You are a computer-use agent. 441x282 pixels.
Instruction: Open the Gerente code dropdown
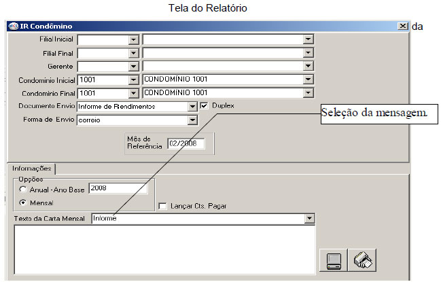click(x=133, y=67)
